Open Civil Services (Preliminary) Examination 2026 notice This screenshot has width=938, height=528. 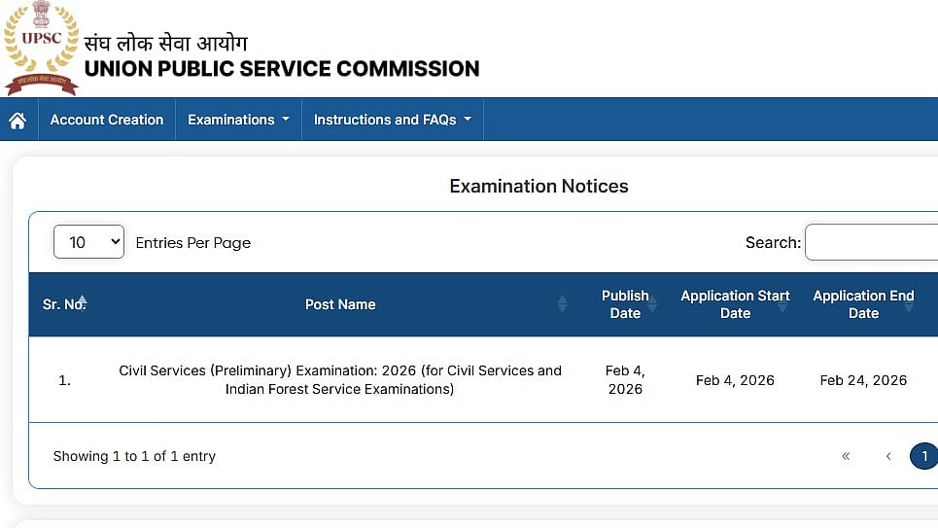(340, 379)
